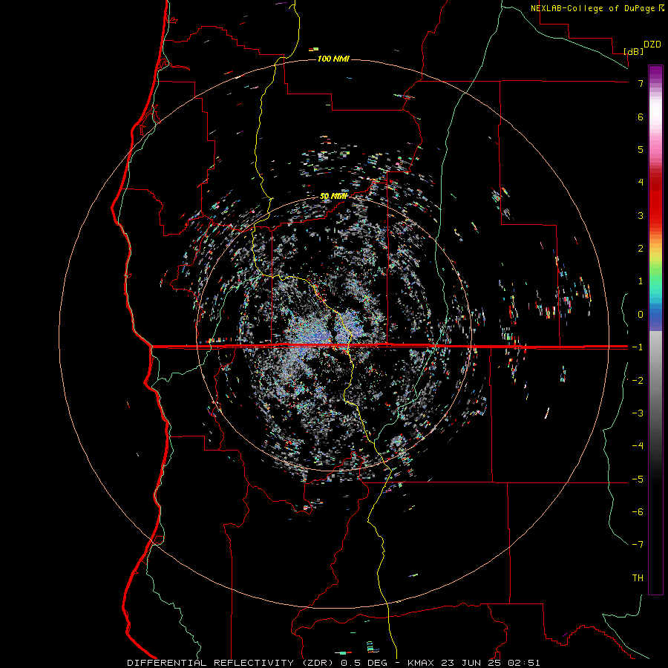Click the 4 value on the color scale
This screenshot has height=668, width=668.
click(641, 183)
